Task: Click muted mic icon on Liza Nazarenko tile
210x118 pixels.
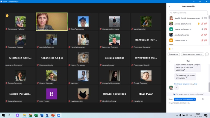Action: 69,101
